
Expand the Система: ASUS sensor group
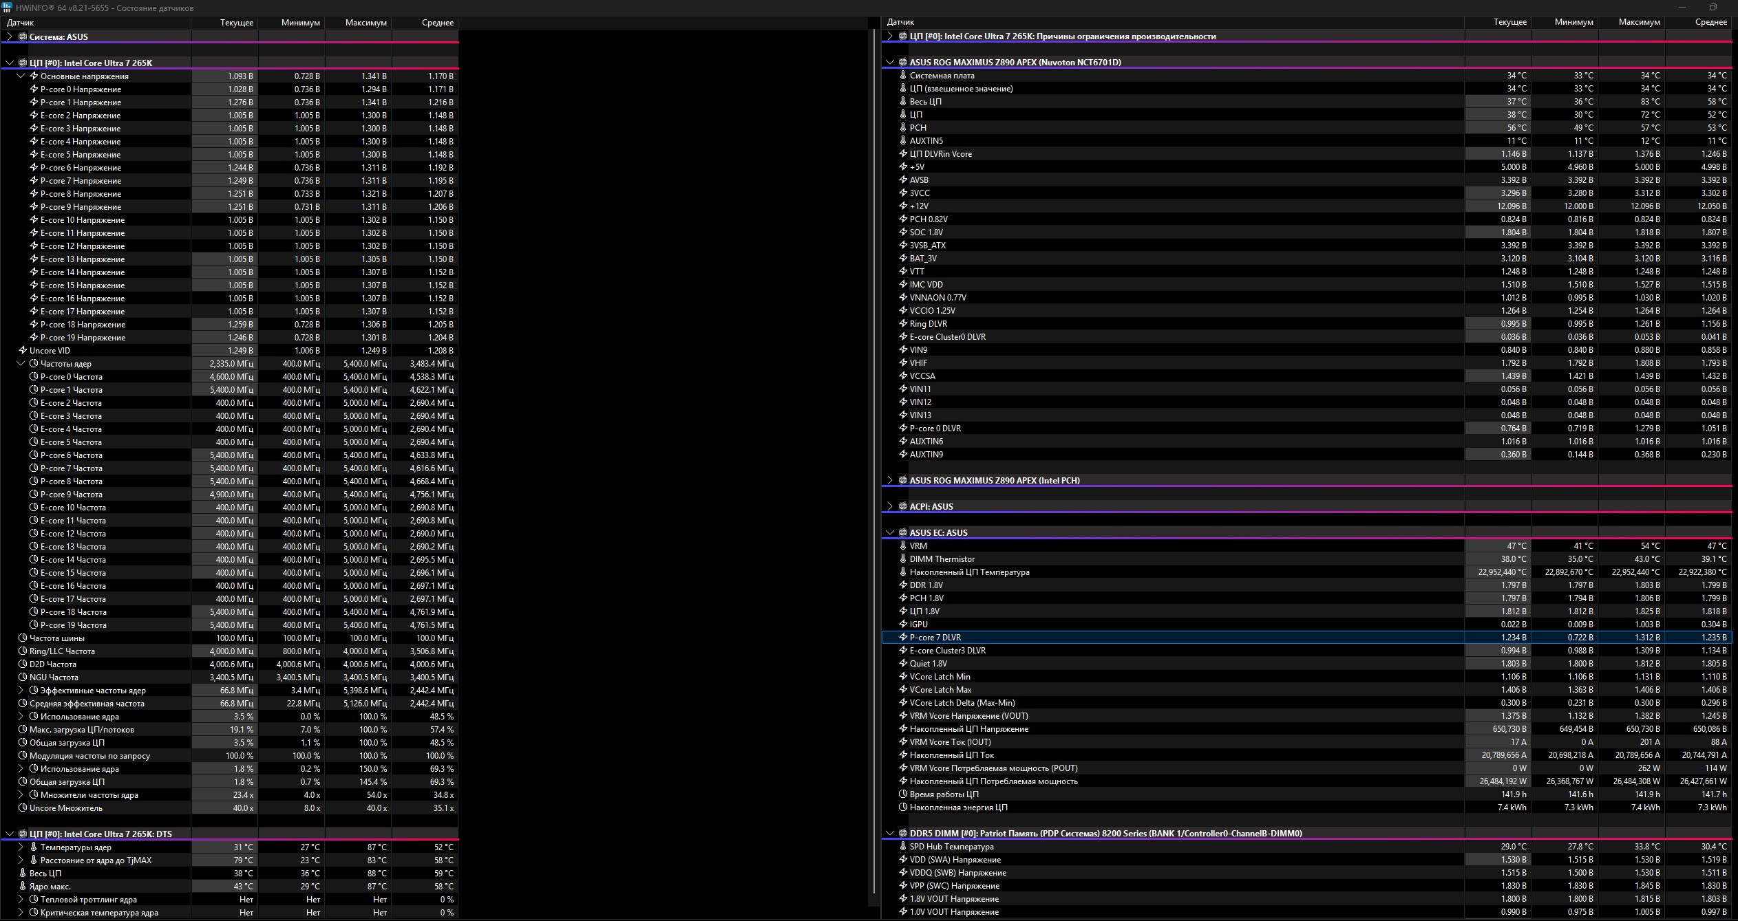coord(10,37)
